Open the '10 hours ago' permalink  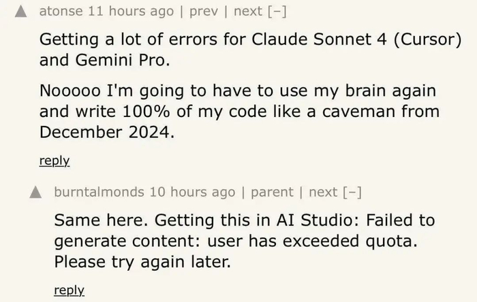point(192,192)
